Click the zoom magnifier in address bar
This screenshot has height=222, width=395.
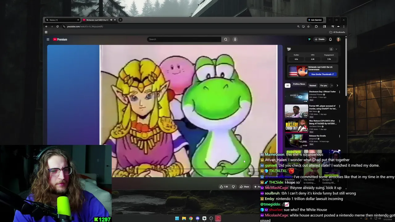click(x=298, y=27)
